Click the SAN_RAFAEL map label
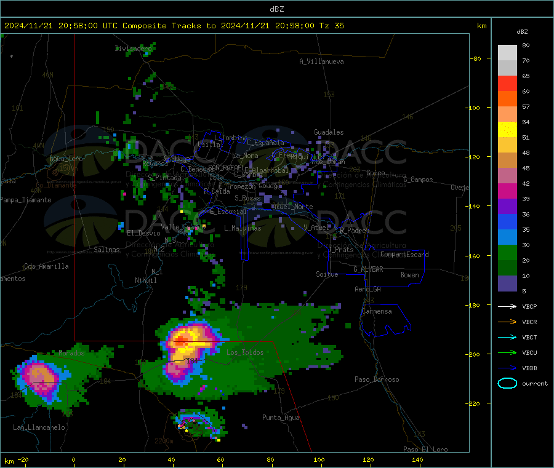This screenshot has width=554, height=468. click(x=225, y=167)
